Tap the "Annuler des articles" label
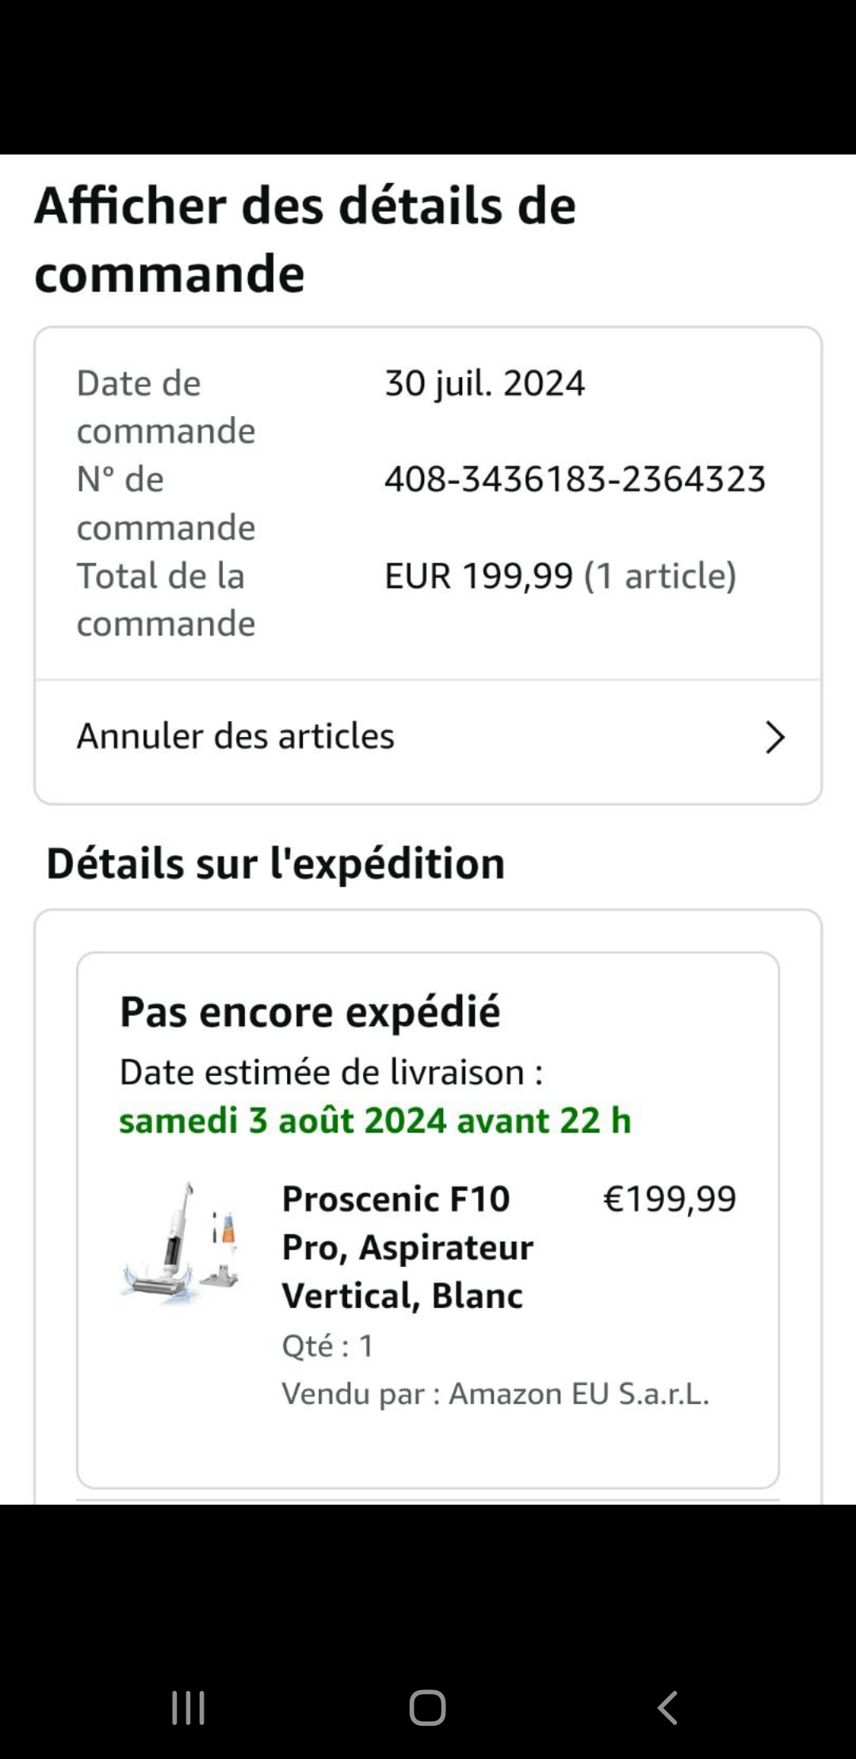The image size is (856, 1759). [x=235, y=736]
